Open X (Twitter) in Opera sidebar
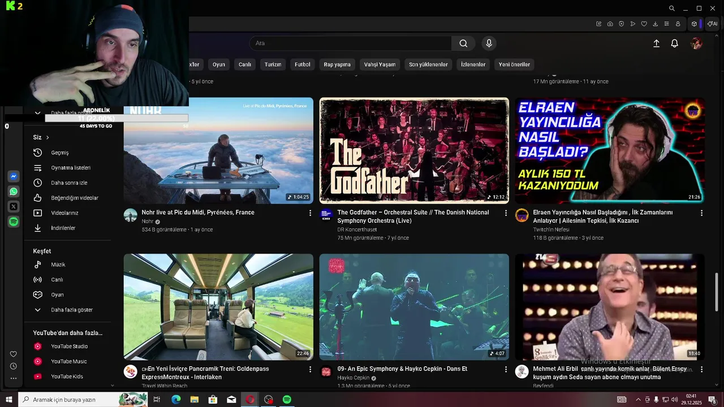This screenshot has width=724, height=407. pos(14,207)
